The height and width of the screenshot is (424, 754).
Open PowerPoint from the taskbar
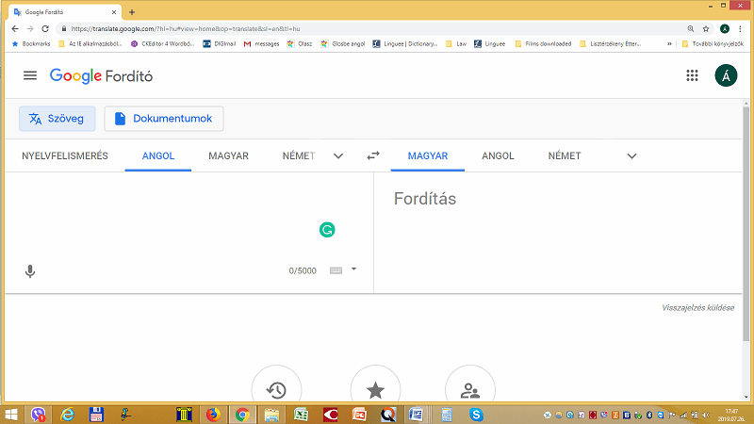(359, 415)
